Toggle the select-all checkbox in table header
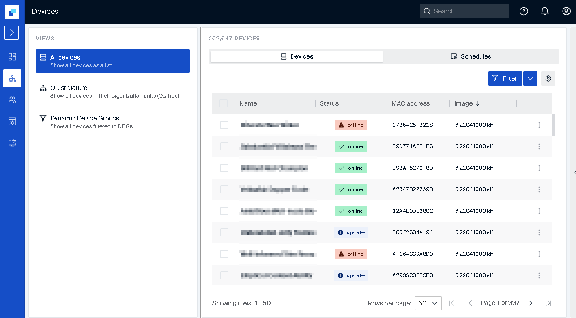The image size is (576, 318). click(224, 103)
